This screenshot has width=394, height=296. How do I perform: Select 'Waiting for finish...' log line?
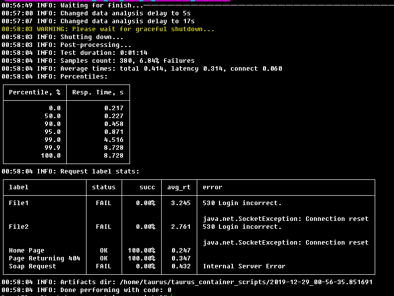point(72,5)
